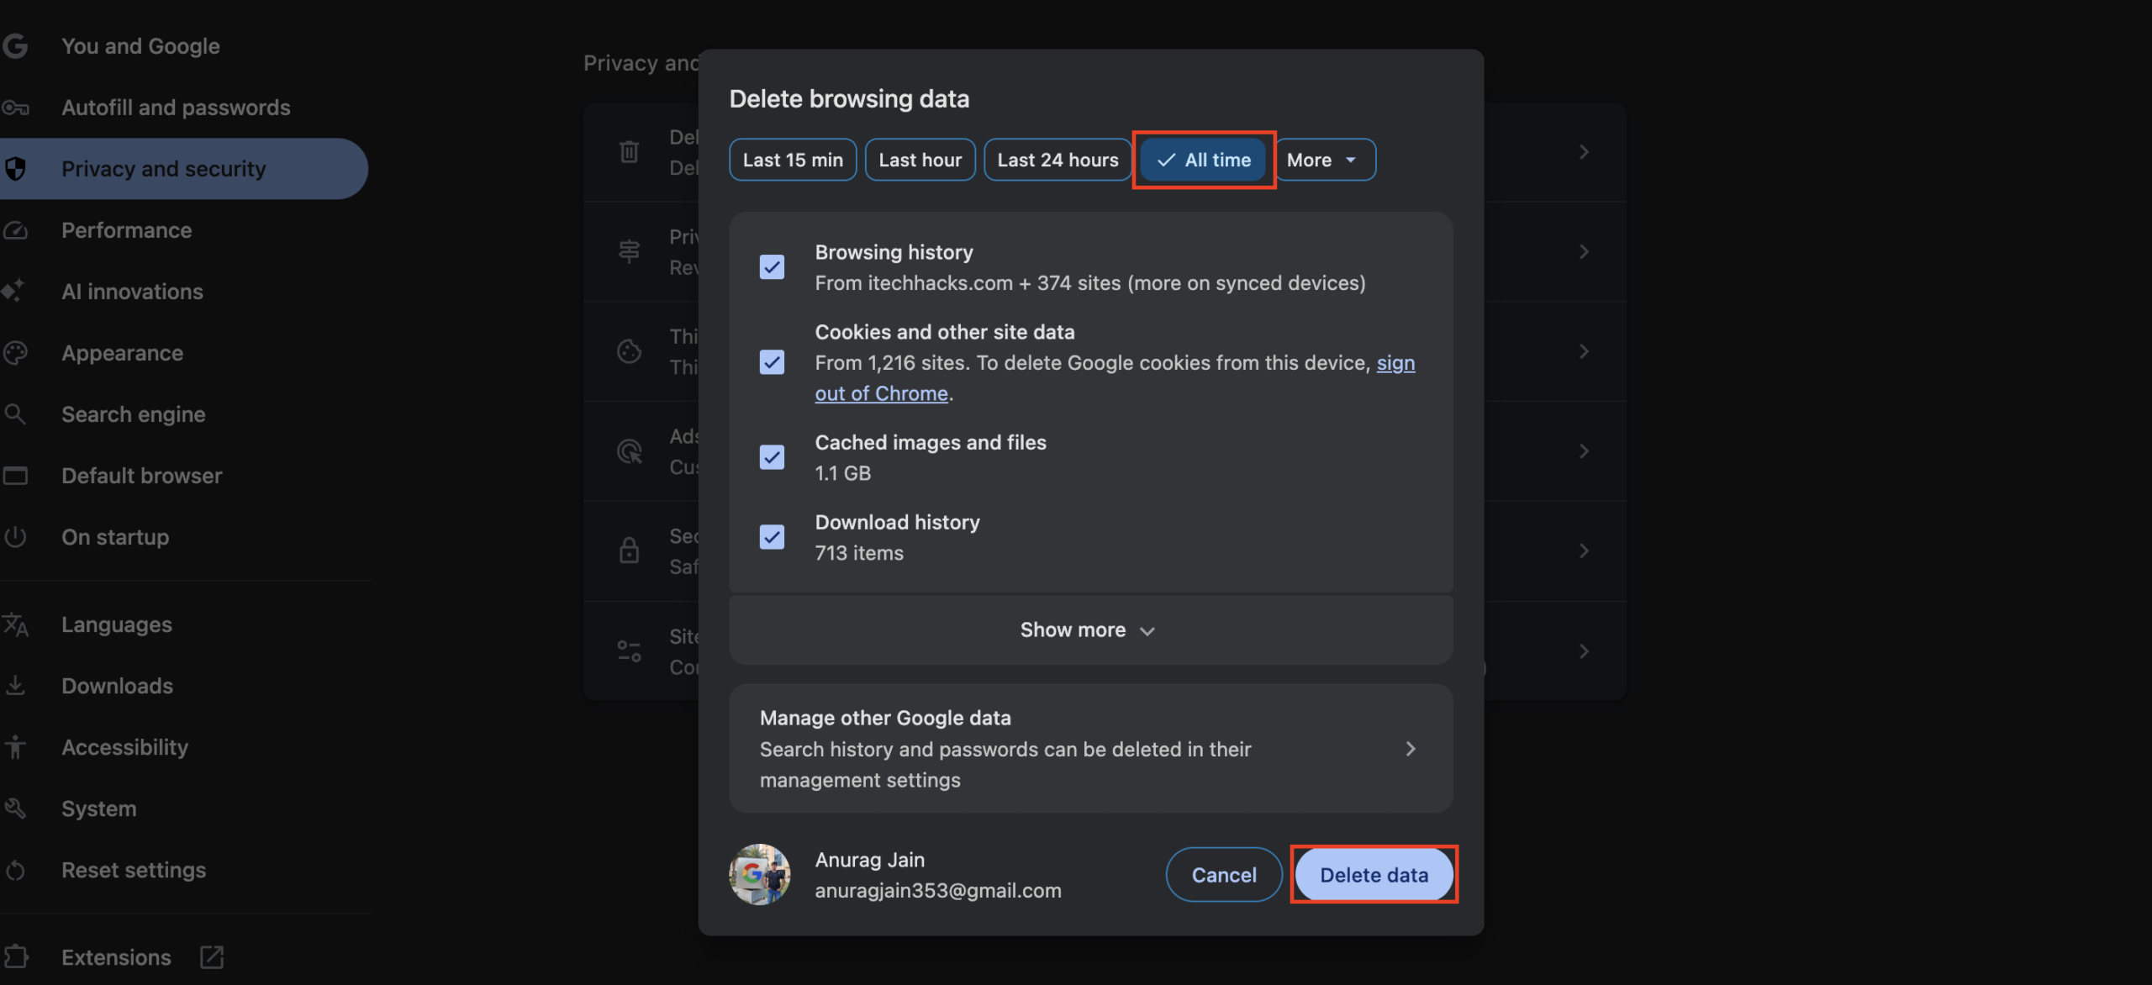Image resolution: width=2152 pixels, height=985 pixels.
Task: Click the Reset settings restore icon
Action: (15, 870)
